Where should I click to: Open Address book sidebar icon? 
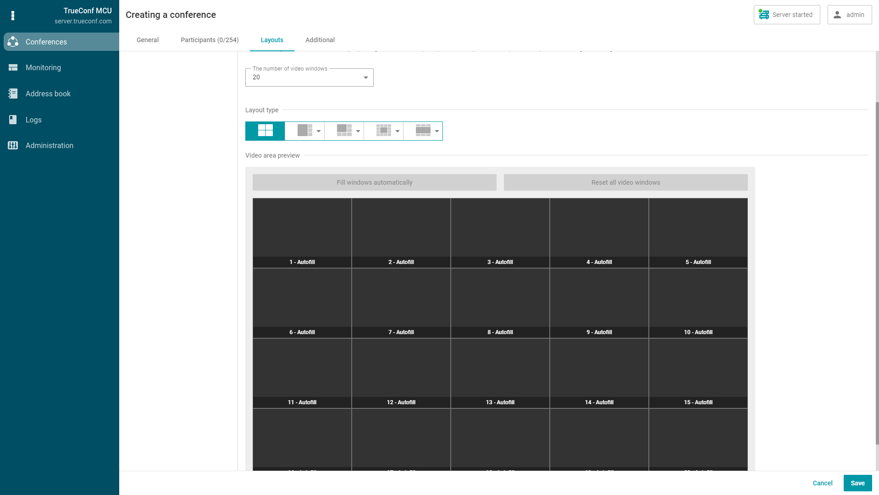pyautogui.click(x=13, y=93)
